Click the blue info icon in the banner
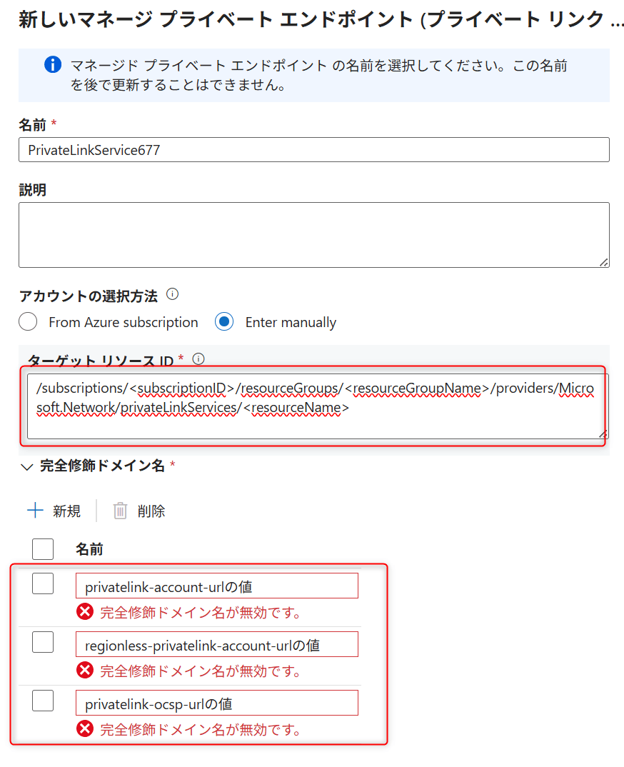 click(53, 64)
